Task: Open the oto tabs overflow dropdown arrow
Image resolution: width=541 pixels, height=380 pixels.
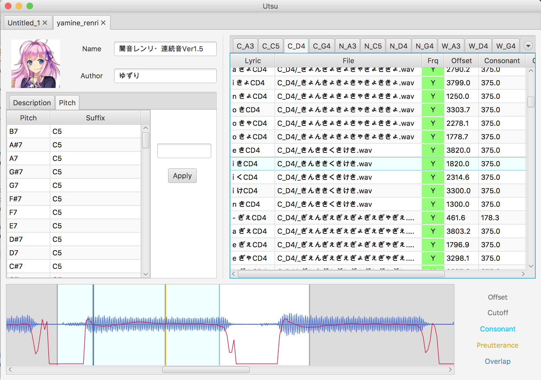Action: [x=528, y=46]
